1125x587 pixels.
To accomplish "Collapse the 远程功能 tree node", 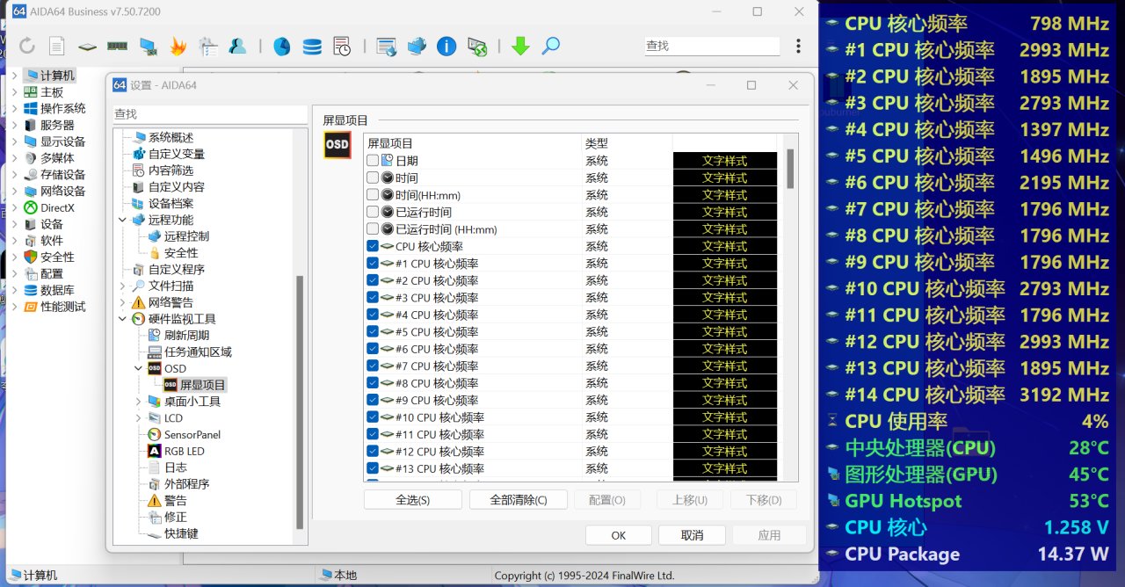I will 123,220.
